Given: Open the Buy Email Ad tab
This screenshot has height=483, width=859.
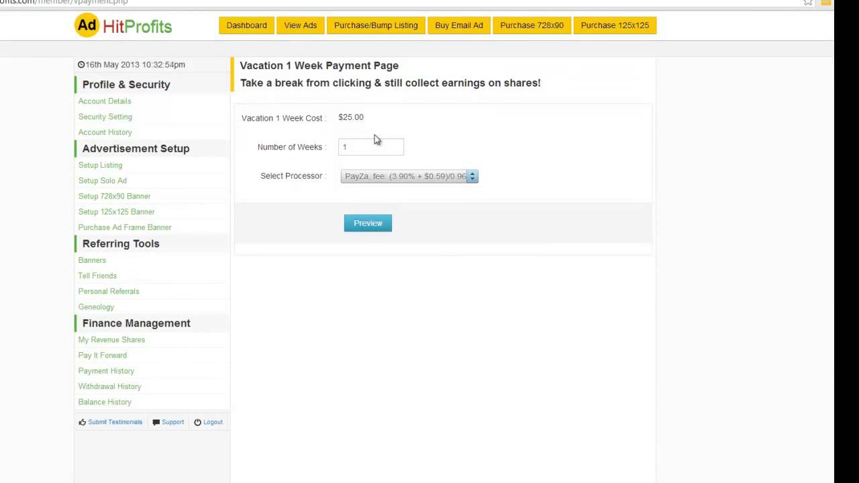Looking at the screenshot, I should pos(459,25).
